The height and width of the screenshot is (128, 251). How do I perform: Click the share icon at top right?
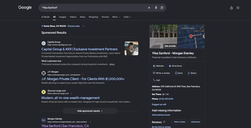231,8
